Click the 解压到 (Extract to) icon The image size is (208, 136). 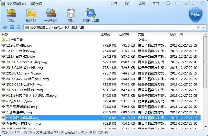tap(31, 13)
